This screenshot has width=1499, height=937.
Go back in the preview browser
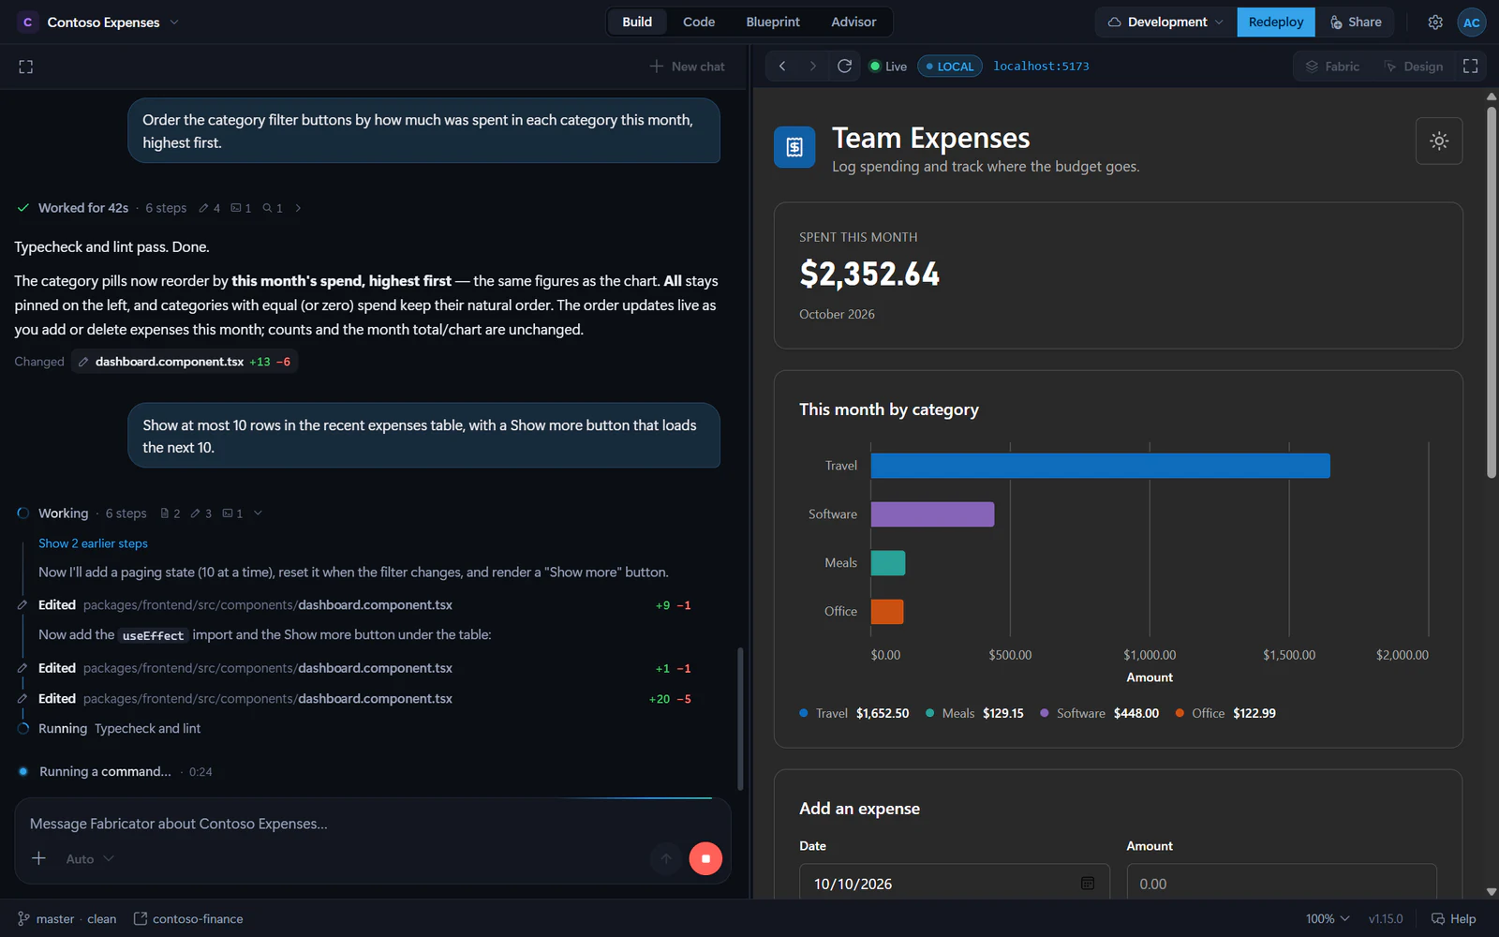[x=782, y=67]
